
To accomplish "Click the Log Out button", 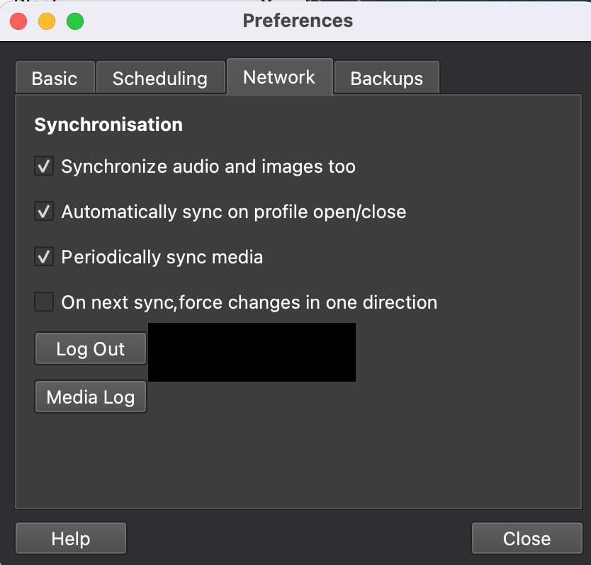I will 91,348.
